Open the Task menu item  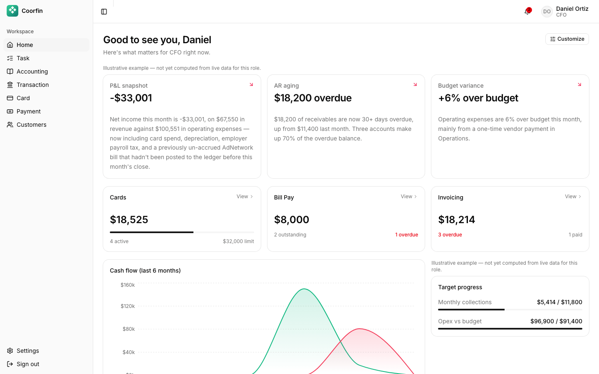[x=46, y=58]
